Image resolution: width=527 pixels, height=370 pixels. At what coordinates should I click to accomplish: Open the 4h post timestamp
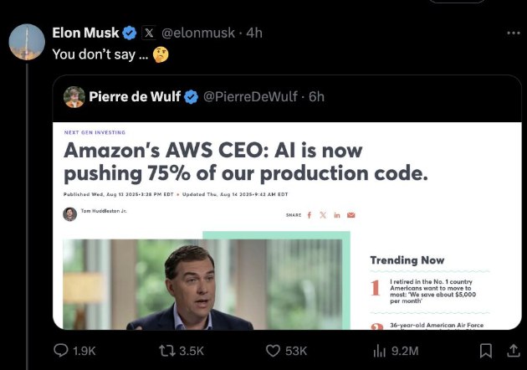[x=253, y=33]
